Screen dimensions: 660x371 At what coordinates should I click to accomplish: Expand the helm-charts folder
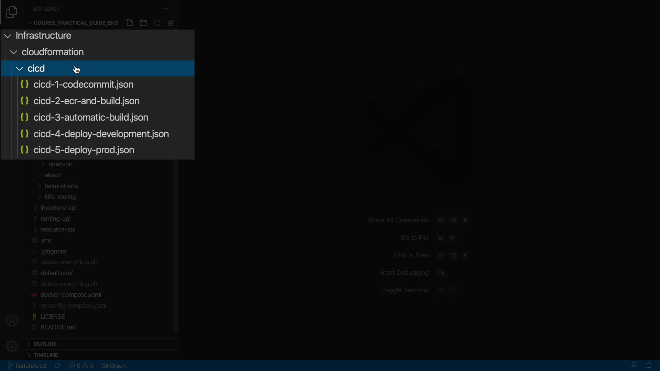(x=61, y=186)
